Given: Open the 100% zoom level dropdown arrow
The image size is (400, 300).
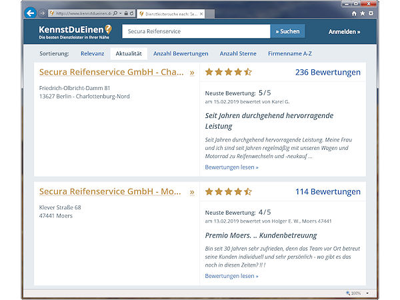Looking at the screenshot, I should 367,293.
